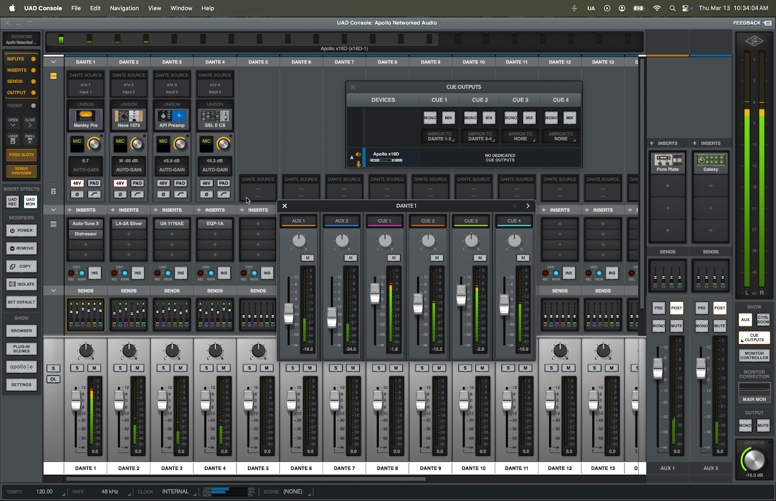Open the Pure Plate plug-in on AUX 1

click(x=667, y=163)
